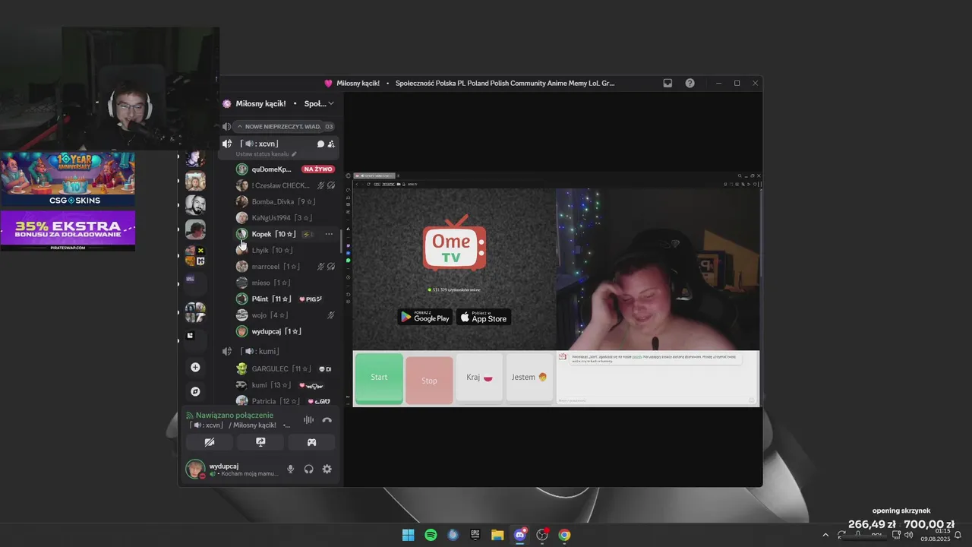Open Google Chrome from taskbar
The width and height of the screenshot is (972, 547).
[x=564, y=535]
